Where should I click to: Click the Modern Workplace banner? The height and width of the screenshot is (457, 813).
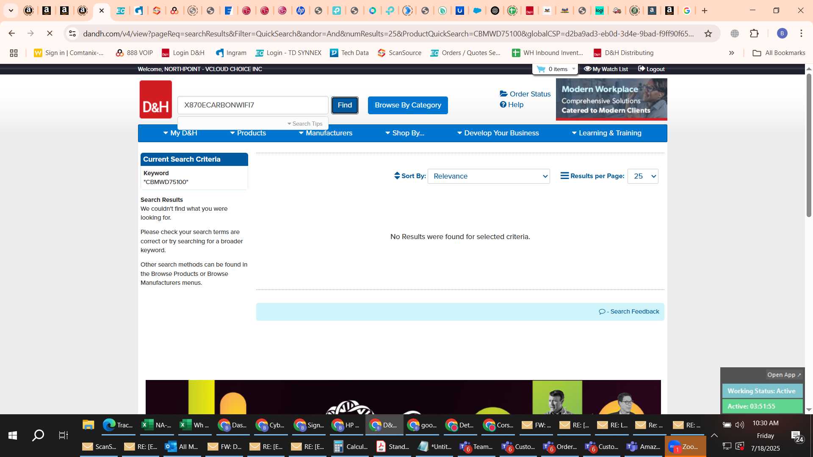(611, 99)
